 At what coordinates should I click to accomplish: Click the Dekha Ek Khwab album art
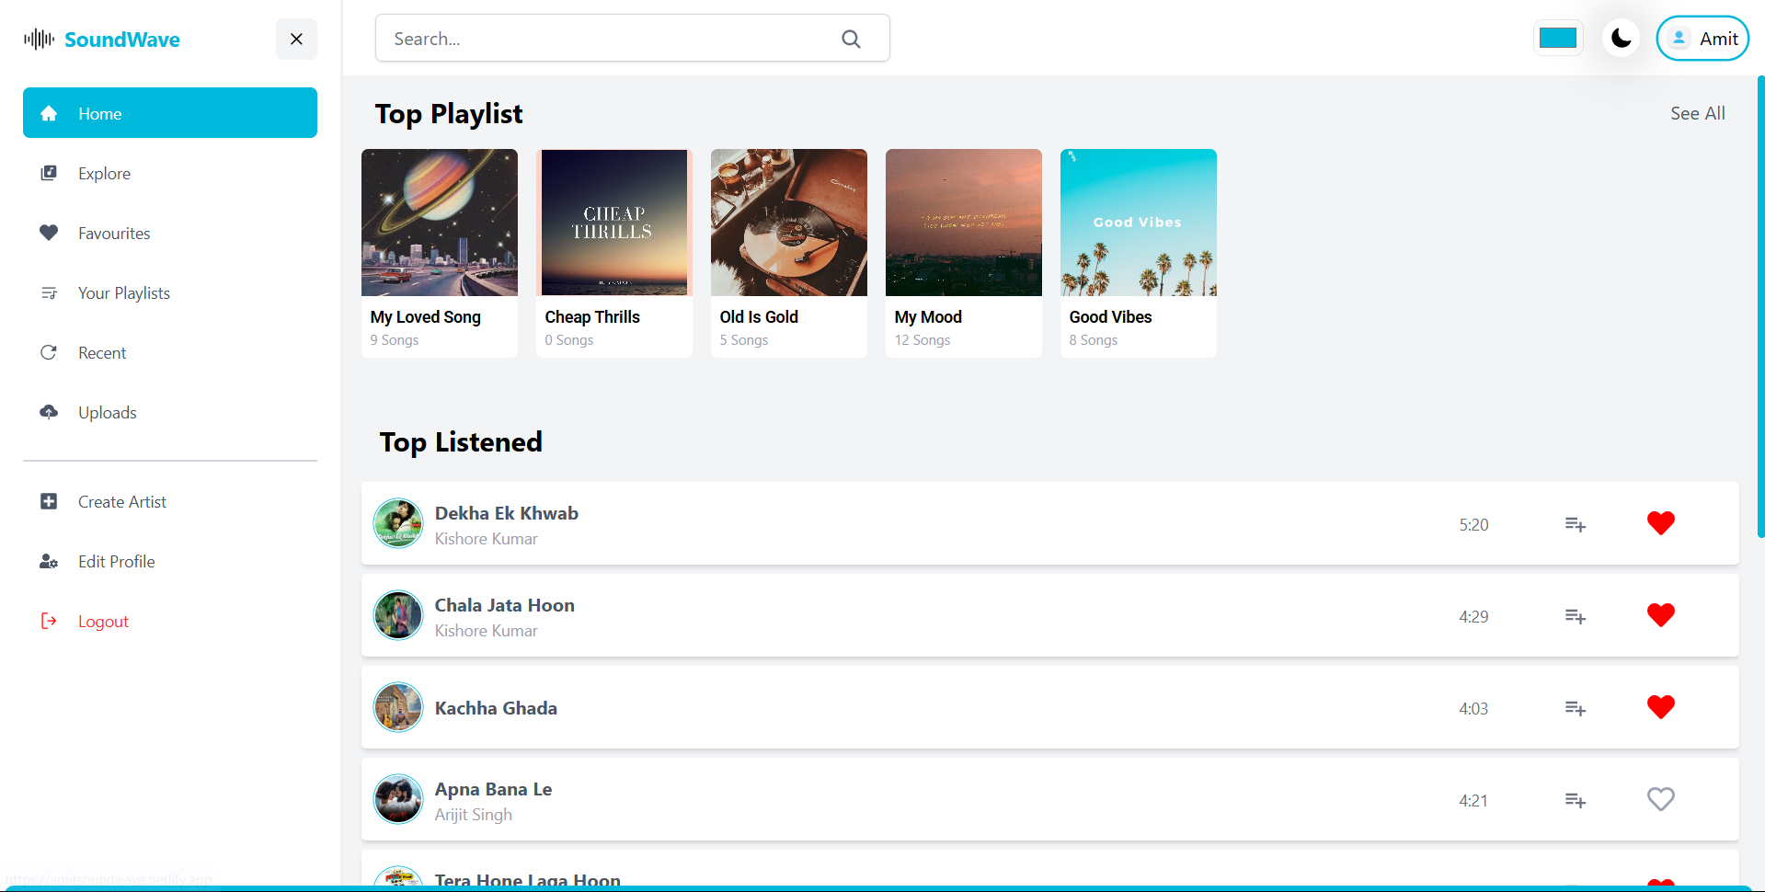pos(398,523)
